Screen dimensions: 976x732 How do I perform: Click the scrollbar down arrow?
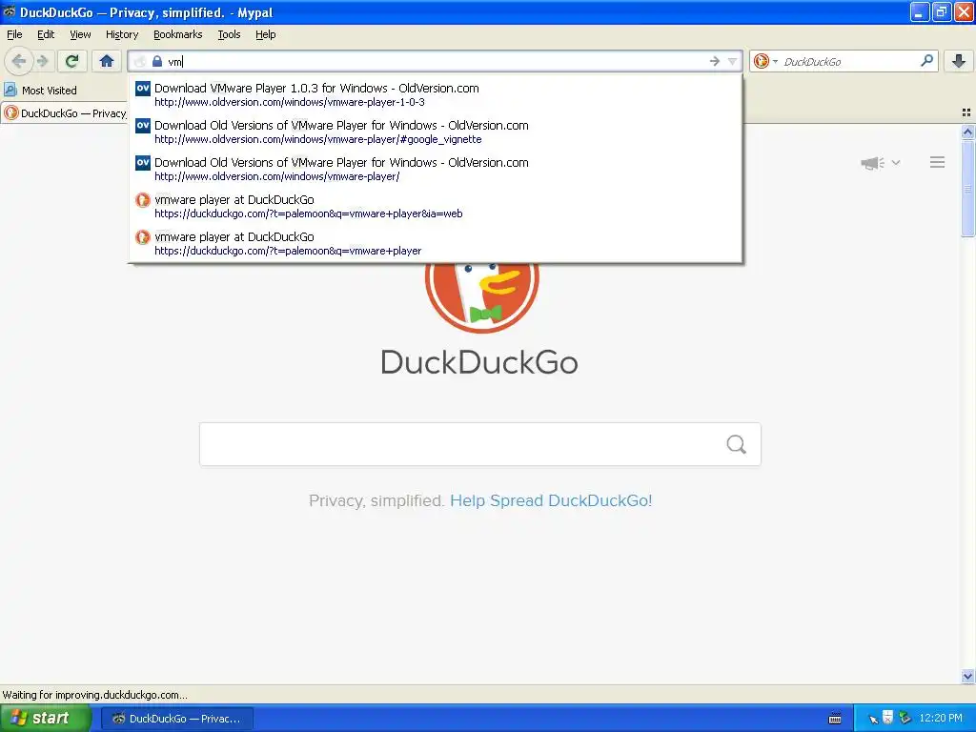(x=967, y=676)
